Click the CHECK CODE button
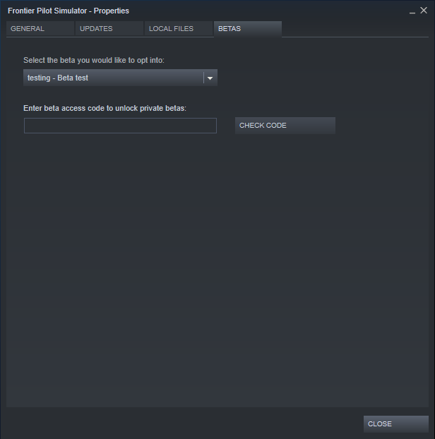 click(x=285, y=126)
